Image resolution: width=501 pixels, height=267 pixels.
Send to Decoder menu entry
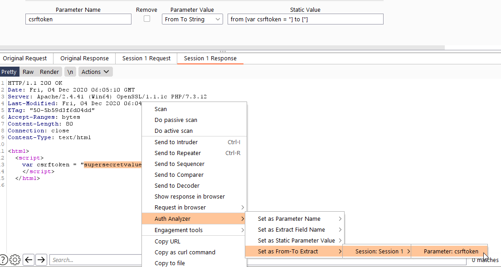(x=194, y=185)
